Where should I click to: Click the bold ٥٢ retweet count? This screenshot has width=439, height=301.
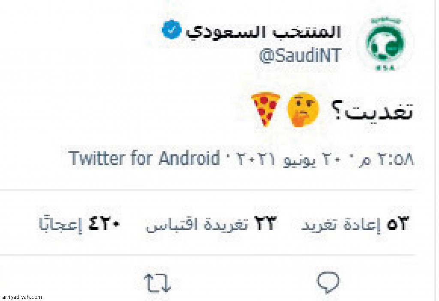point(398,223)
